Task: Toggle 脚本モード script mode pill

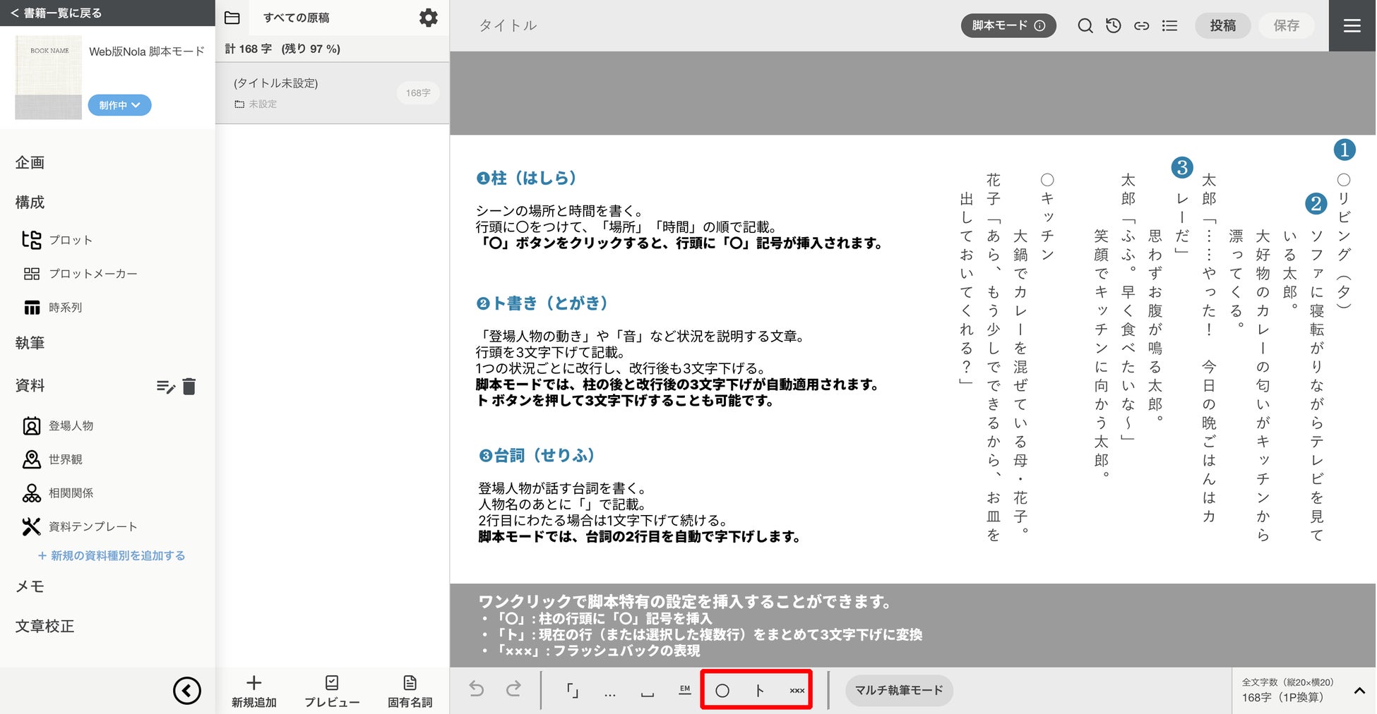Action: tap(1008, 25)
